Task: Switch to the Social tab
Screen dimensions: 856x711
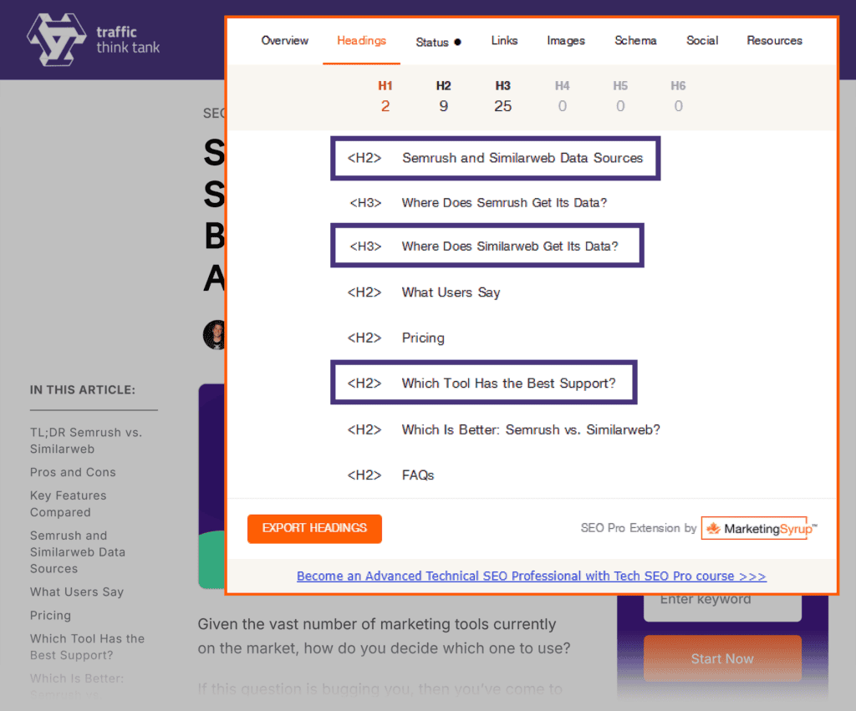Action: coord(702,40)
